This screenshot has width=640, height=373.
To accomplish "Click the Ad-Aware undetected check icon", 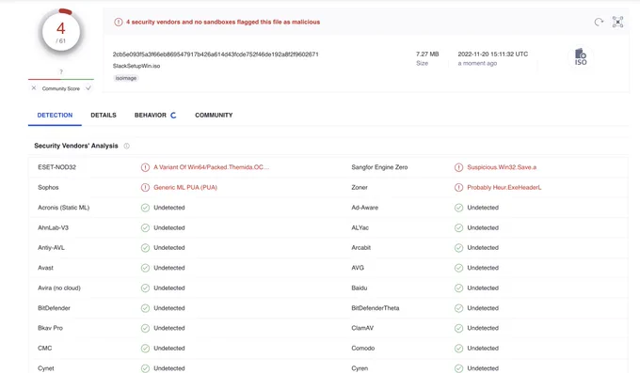I will coord(458,208).
